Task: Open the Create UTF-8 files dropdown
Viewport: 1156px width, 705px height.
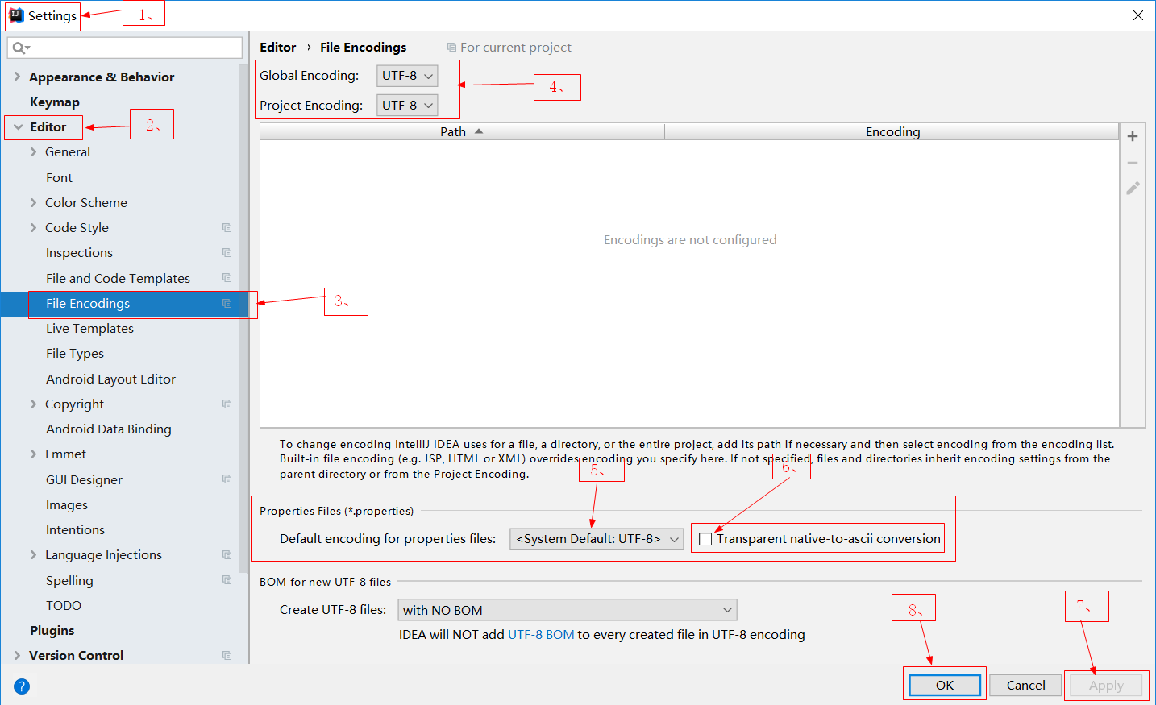Action: [x=568, y=610]
